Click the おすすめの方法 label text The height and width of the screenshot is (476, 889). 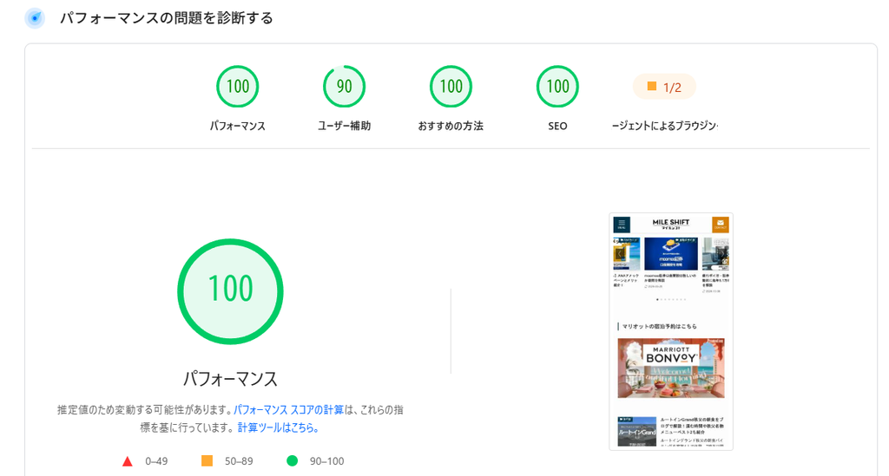451,126
